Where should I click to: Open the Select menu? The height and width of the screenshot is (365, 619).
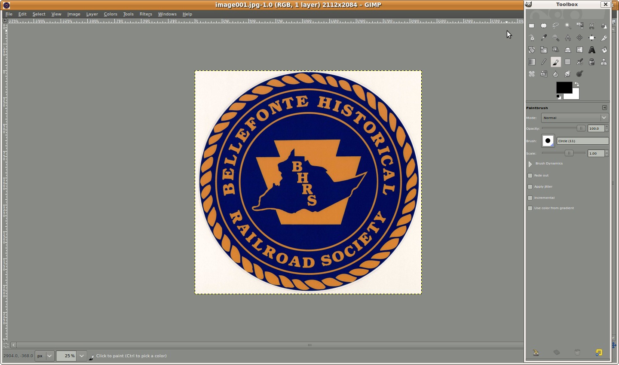pyautogui.click(x=39, y=14)
